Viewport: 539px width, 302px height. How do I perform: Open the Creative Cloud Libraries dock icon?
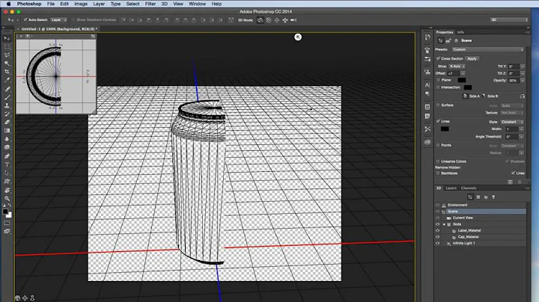tap(427, 142)
